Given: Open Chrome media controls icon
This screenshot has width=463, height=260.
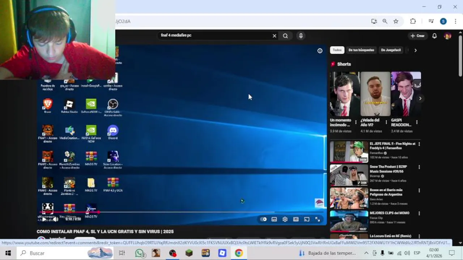Looking at the screenshot, I should click(431, 21).
